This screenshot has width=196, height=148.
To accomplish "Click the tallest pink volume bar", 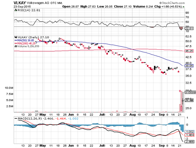I will pos(181,102).
